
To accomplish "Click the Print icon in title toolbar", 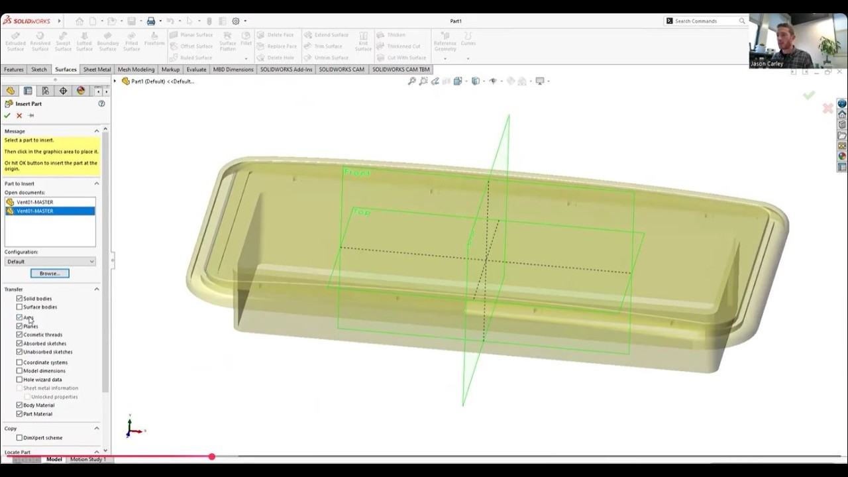I will pos(151,21).
